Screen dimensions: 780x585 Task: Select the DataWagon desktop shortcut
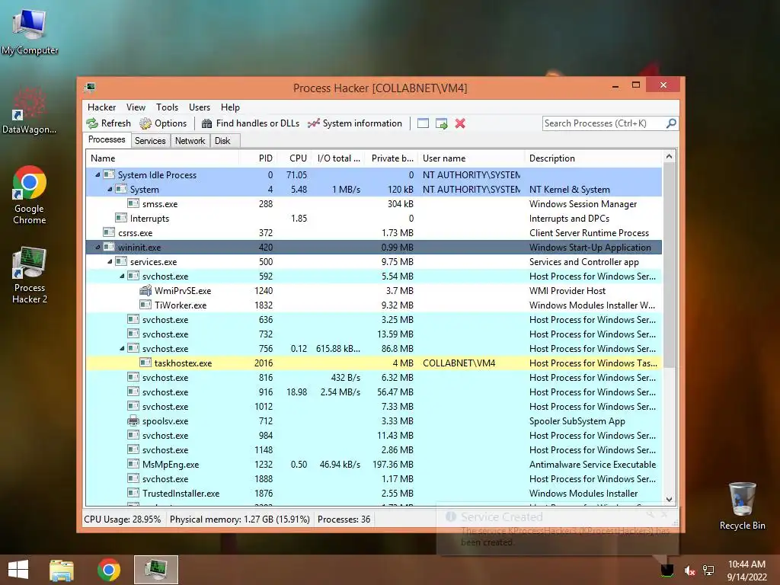[30, 110]
